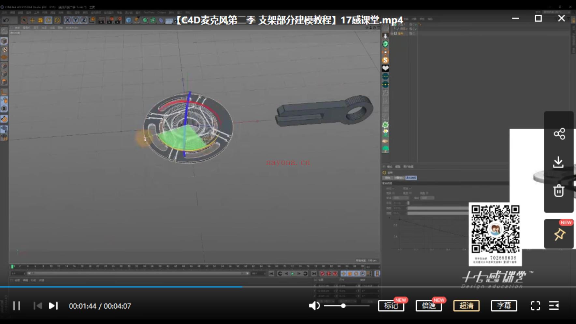Click the red Record Active Objects button

[x=322, y=273]
